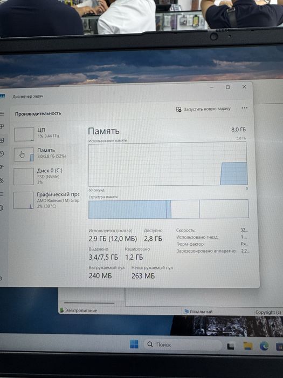Click the 2,9 ГБ (12,0 МБ) value
This screenshot has height=378, width=283.
113,239
